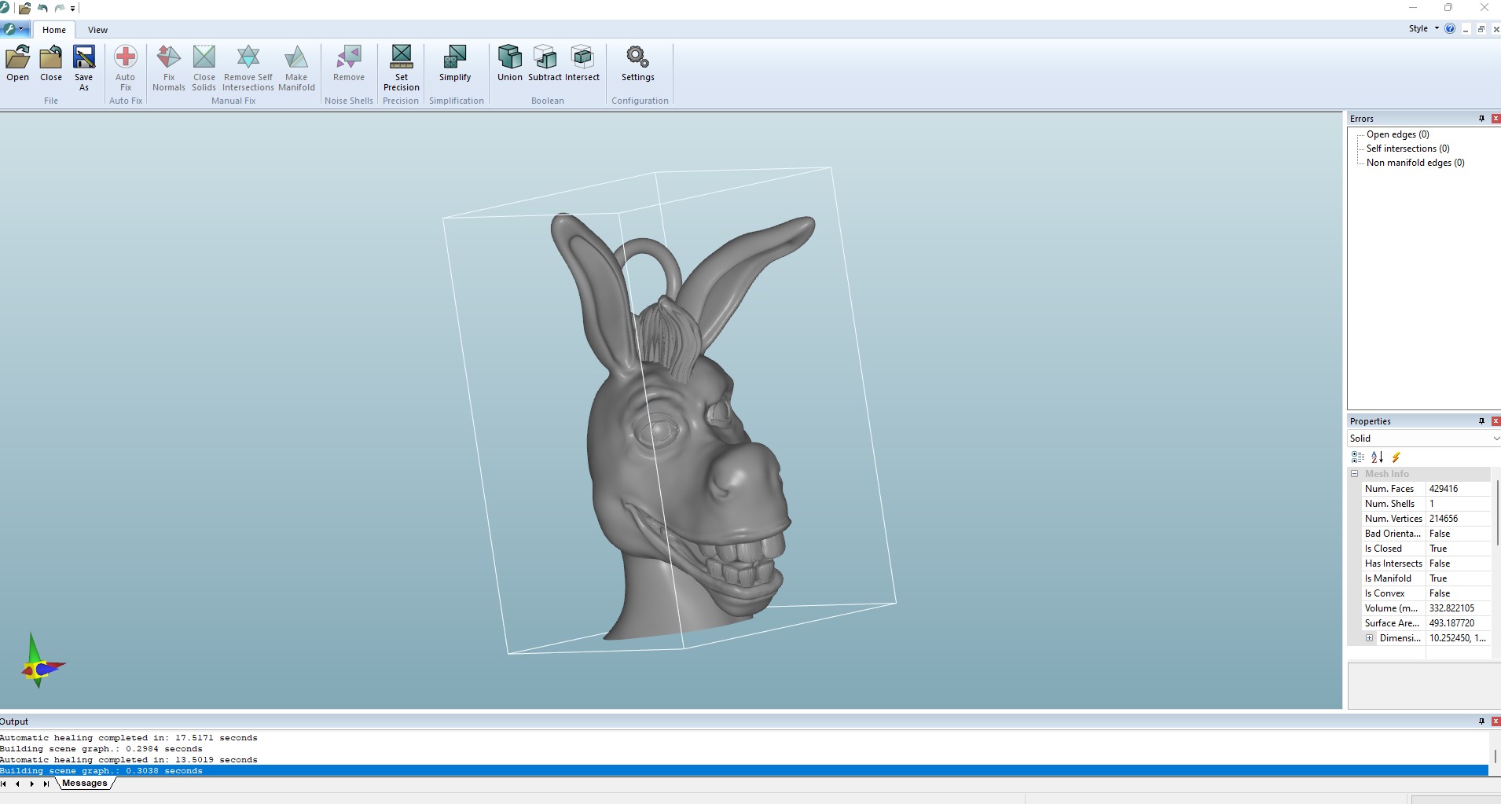Close the Properties panel
1501x804 pixels.
pos(1495,421)
